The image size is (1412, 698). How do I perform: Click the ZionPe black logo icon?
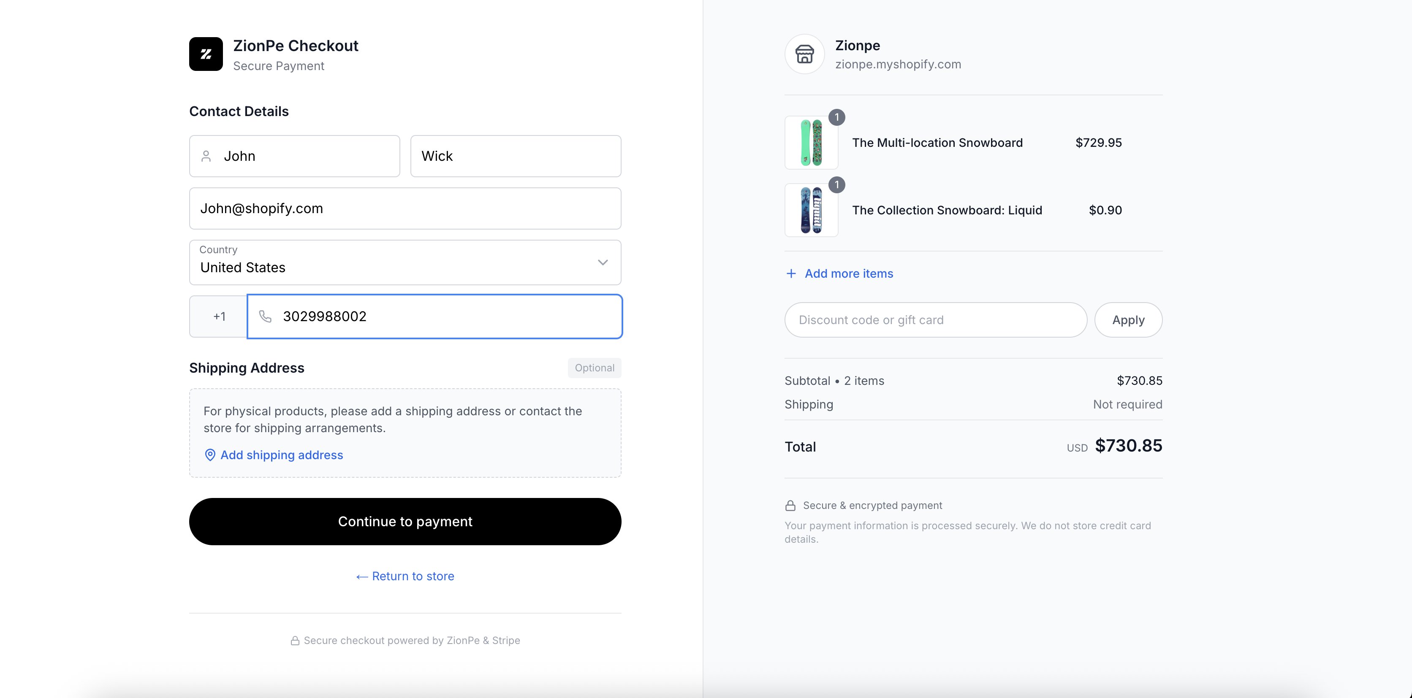[206, 54]
